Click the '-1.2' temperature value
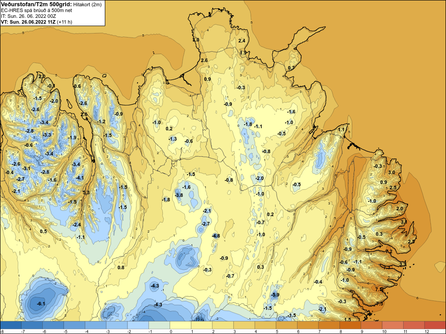The image size is (446, 334). click(101, 121)
